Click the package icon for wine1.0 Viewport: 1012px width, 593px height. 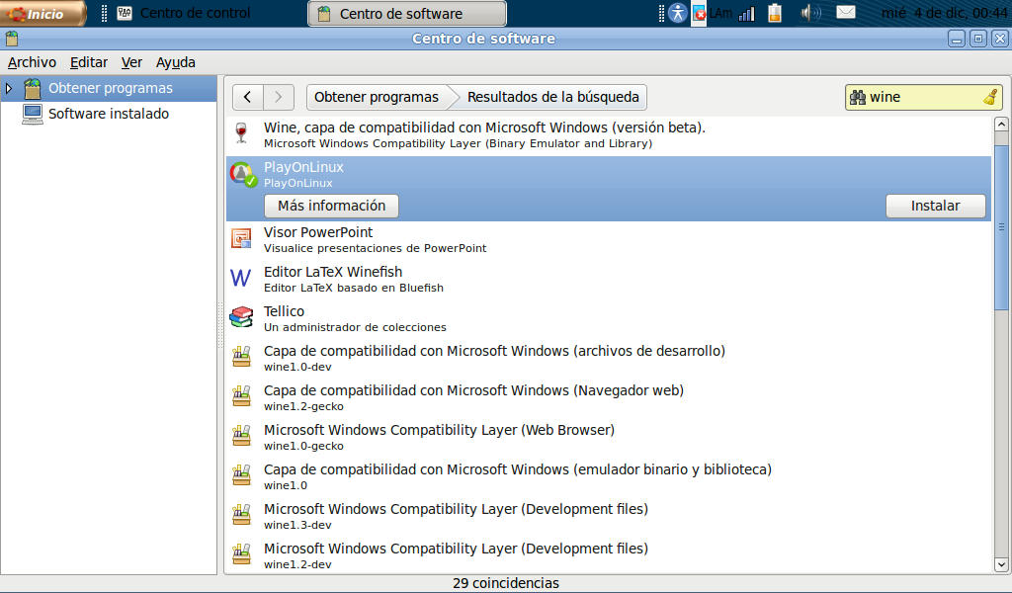click(241, 475)
